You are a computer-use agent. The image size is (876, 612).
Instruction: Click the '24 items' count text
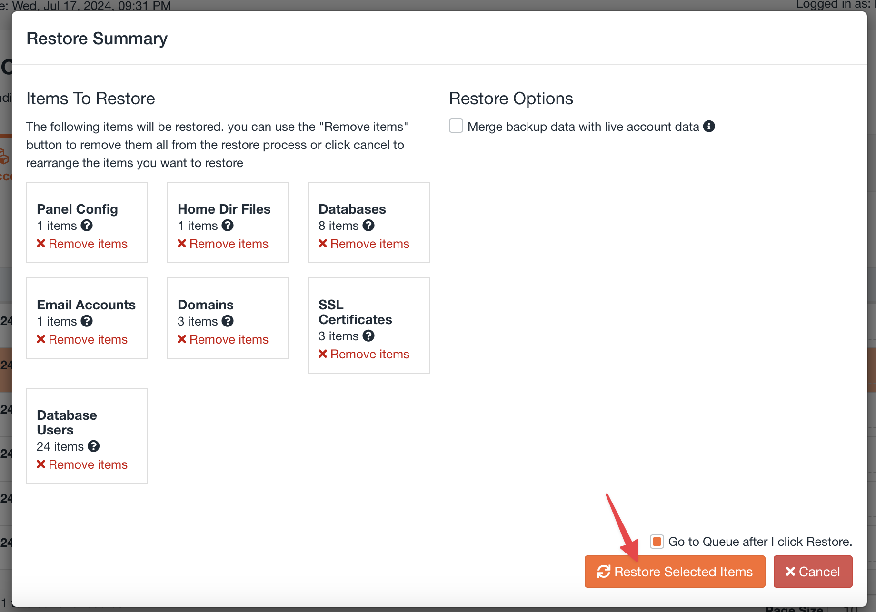click(x=60, y=446)
